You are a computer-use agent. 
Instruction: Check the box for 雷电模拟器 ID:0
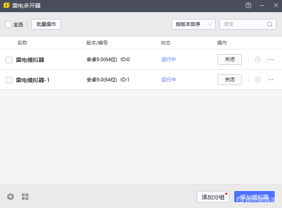click(9, 60)
